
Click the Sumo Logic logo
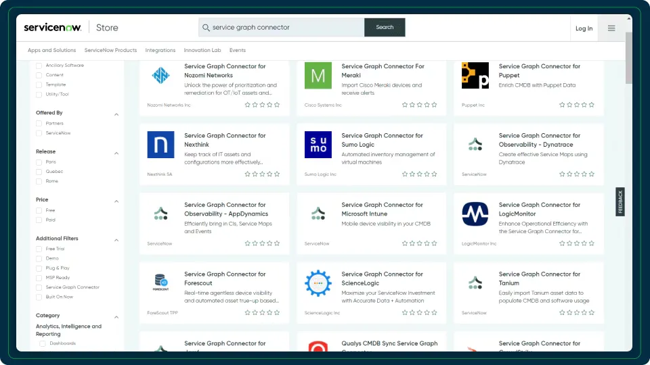click(318, 145)
